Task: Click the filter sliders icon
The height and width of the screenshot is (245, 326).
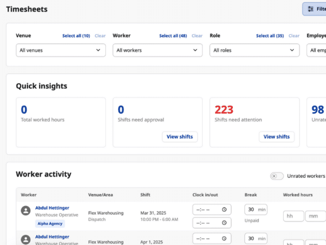Action: click(311, 9)
